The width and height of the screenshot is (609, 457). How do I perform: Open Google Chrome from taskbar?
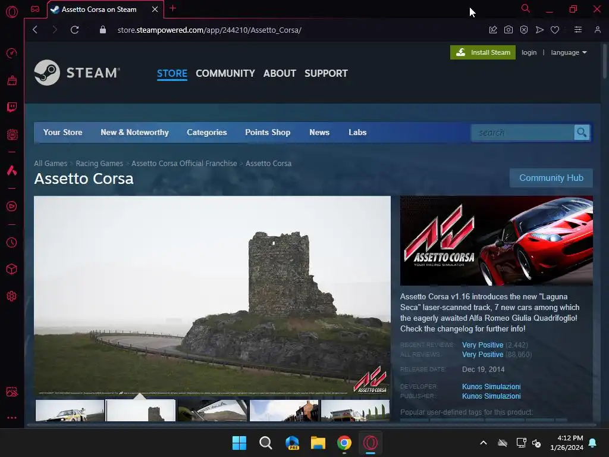click(344, 443)
